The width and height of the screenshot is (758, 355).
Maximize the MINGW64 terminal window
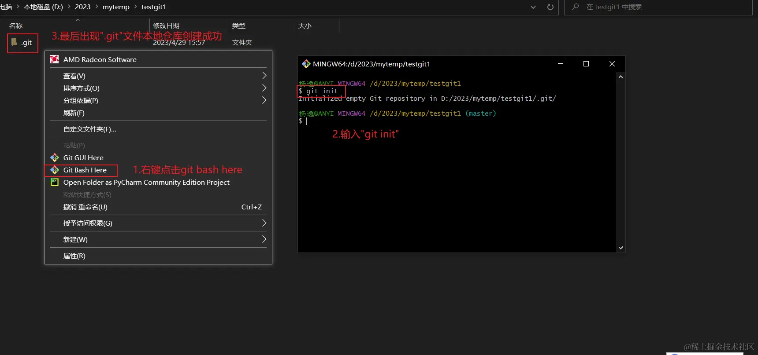[586, 64]
